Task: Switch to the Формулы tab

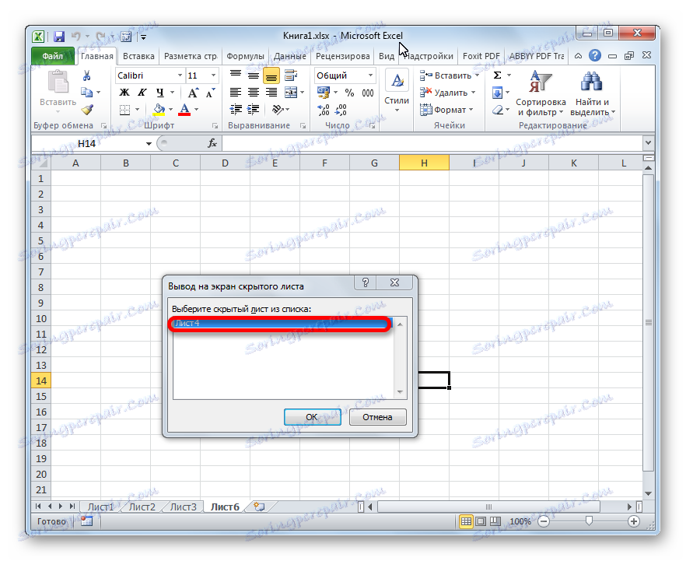Action: (x=245, y=56)
